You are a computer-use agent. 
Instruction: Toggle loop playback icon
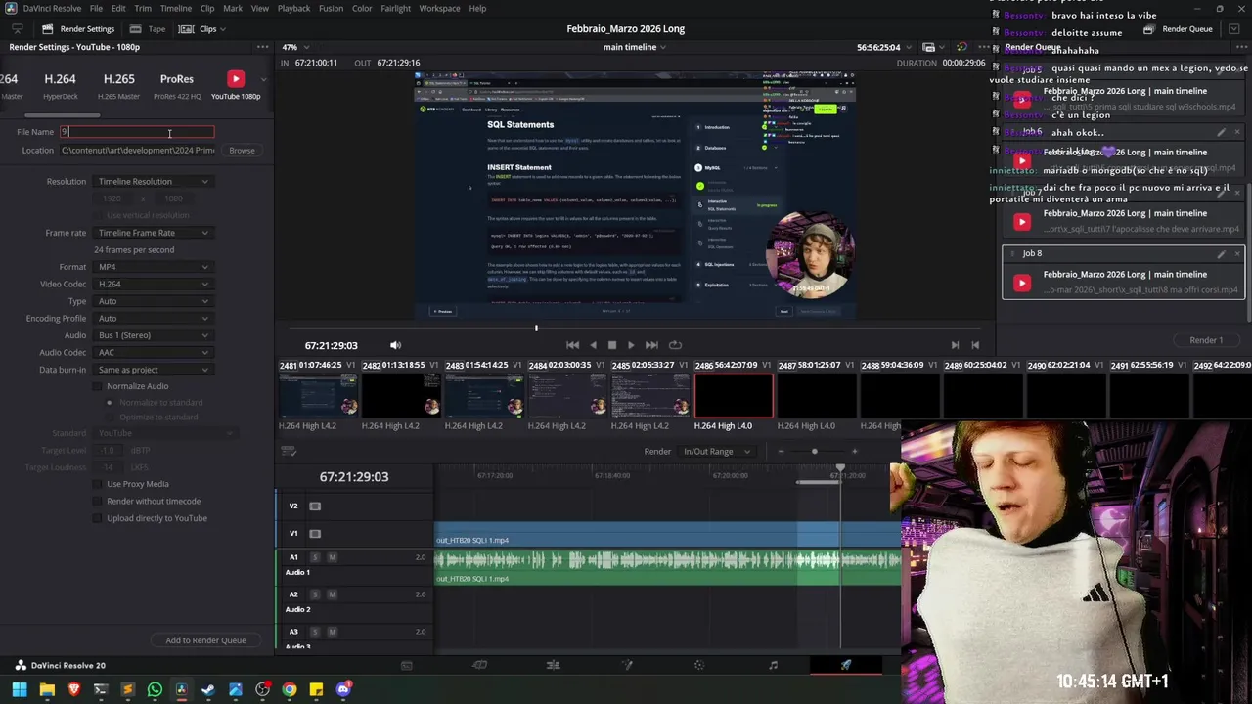[x=675, y=345]
